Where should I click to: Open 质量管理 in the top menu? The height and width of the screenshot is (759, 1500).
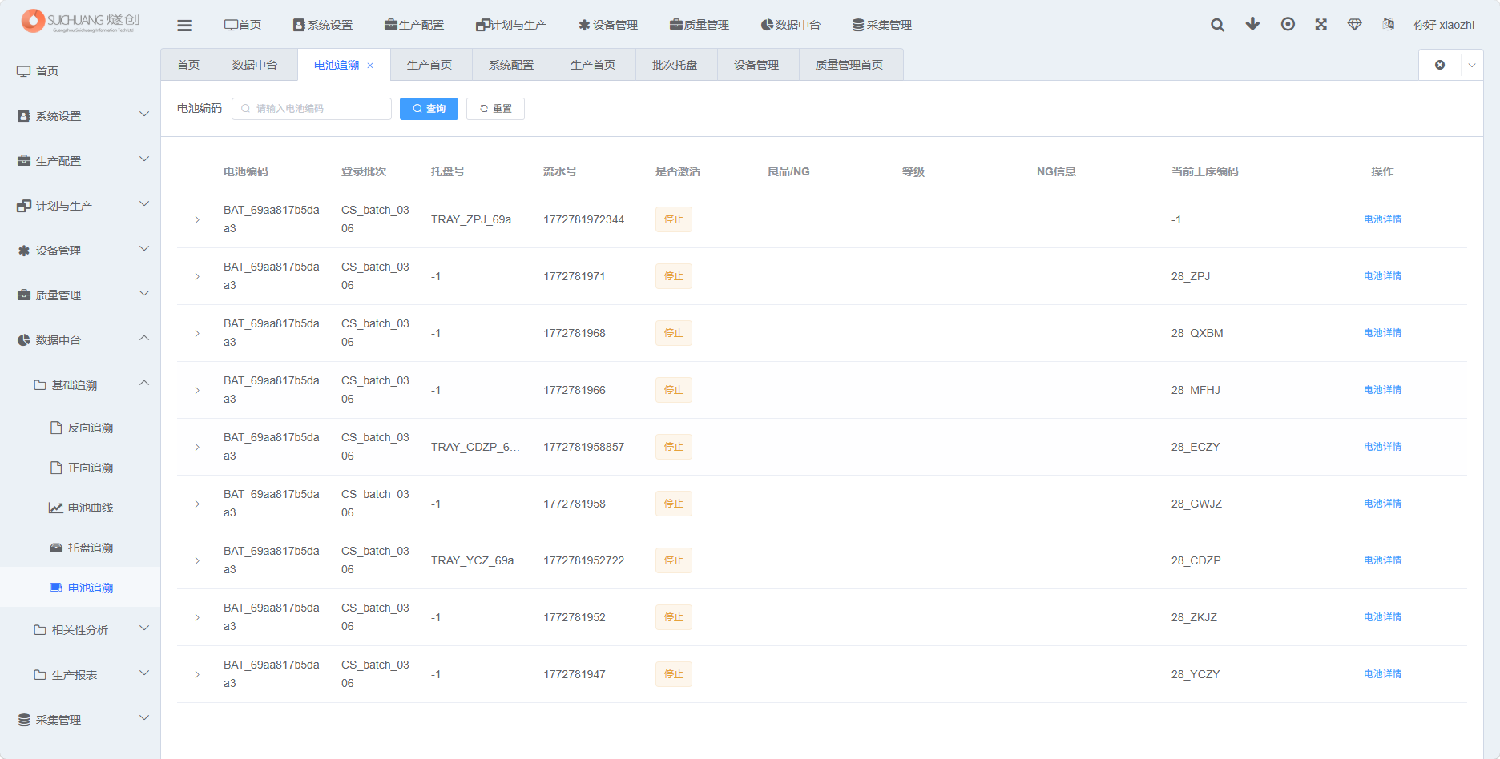[700, 25]
